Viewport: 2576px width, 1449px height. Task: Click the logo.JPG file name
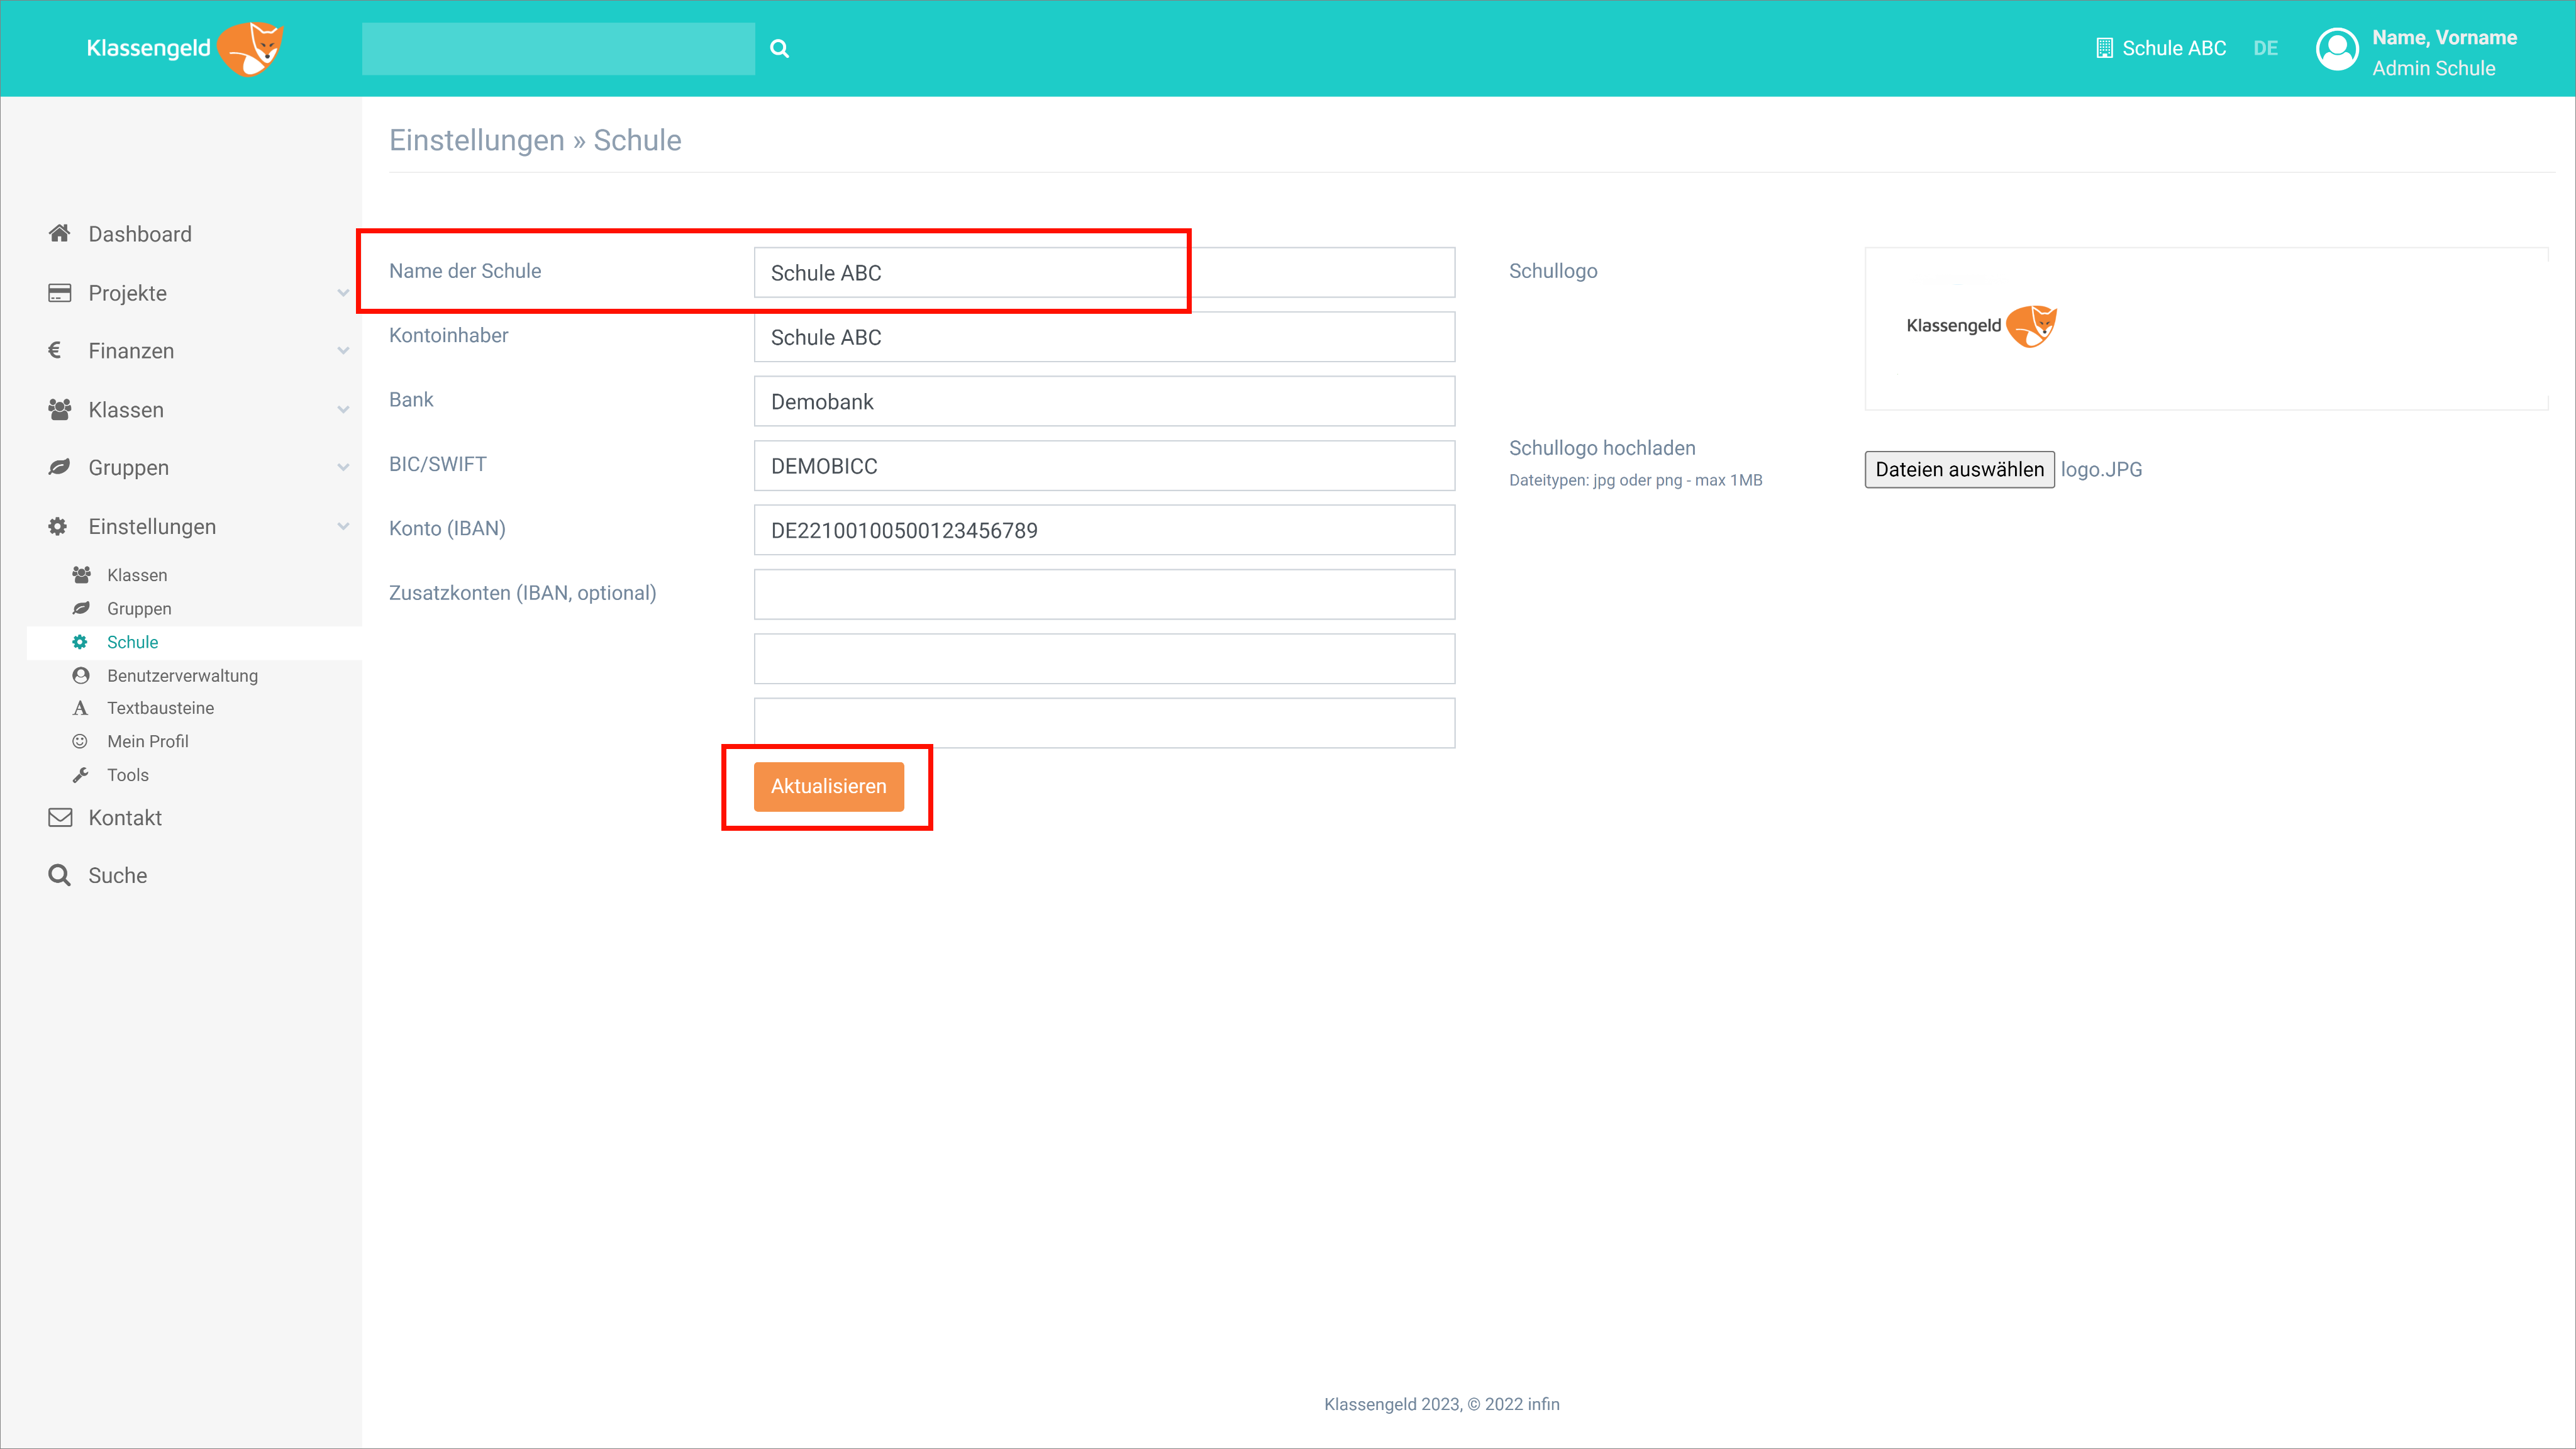click(x=2101, y=470)
